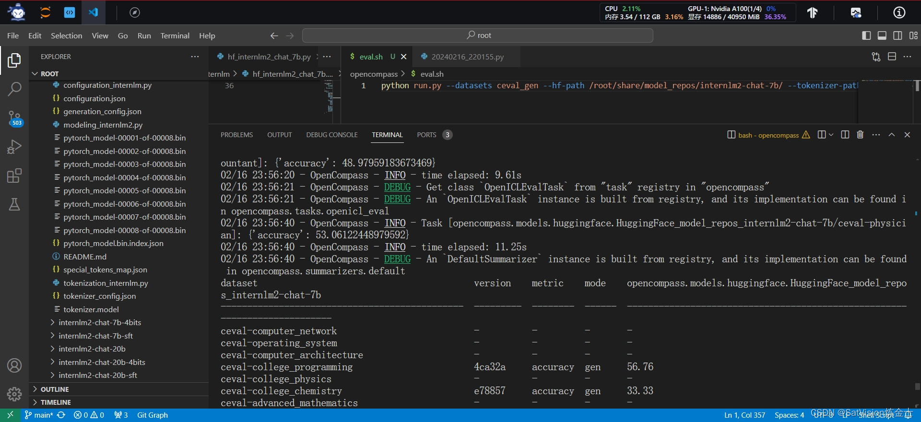Open tokenizer_config.json in explorer
This screenshot has height=422, width=921.
pos(99,296)
